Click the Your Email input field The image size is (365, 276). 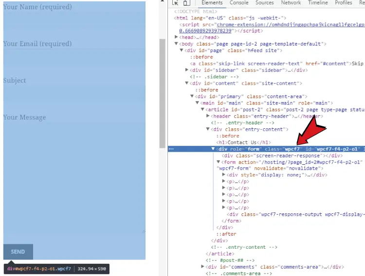point(74,56)
